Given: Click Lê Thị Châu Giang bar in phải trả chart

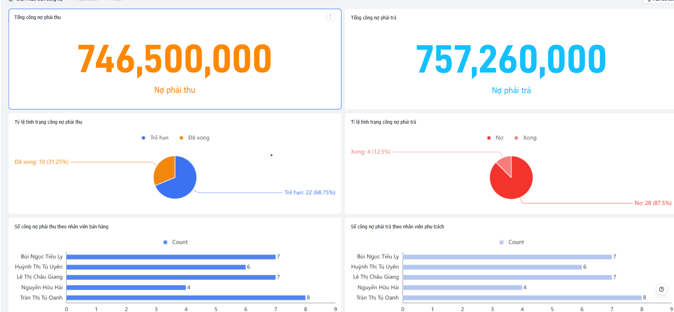Looking at the screenshot, I should pyautogui.click(x=507, y=277).
